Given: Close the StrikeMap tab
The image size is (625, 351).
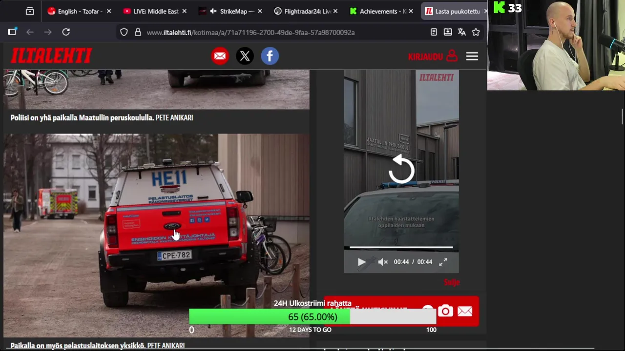Looking at the screenshot, I should 259,11.
